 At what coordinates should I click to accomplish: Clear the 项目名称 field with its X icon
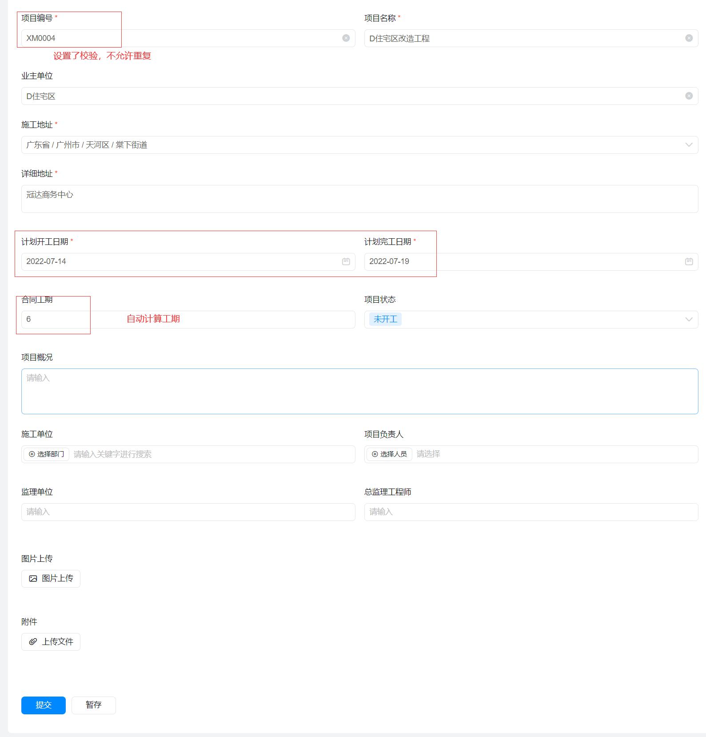(689, 38)
